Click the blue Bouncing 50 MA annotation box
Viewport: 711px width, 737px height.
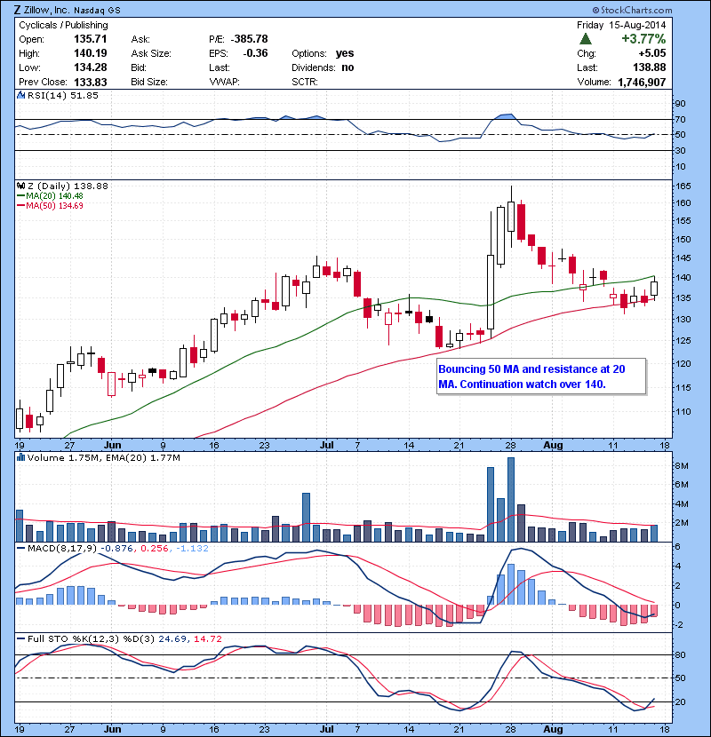pyautogui.click(x=541, y=376)
